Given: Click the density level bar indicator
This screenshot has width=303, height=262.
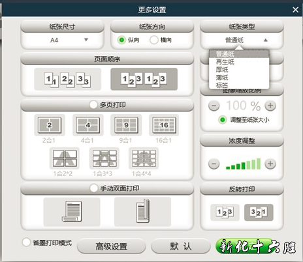Looking at the screenshot, I should [x=243, y=164].
